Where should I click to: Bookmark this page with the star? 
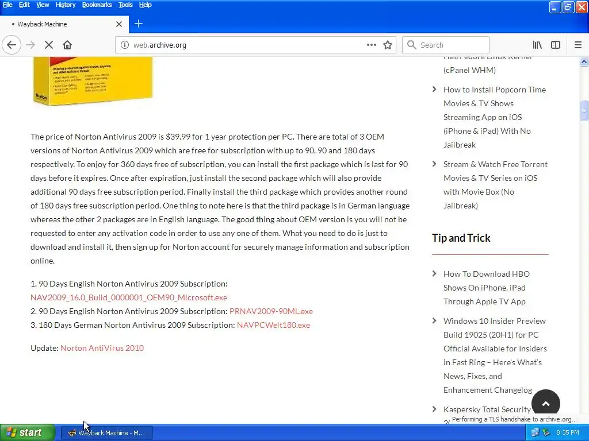point(388,45)
